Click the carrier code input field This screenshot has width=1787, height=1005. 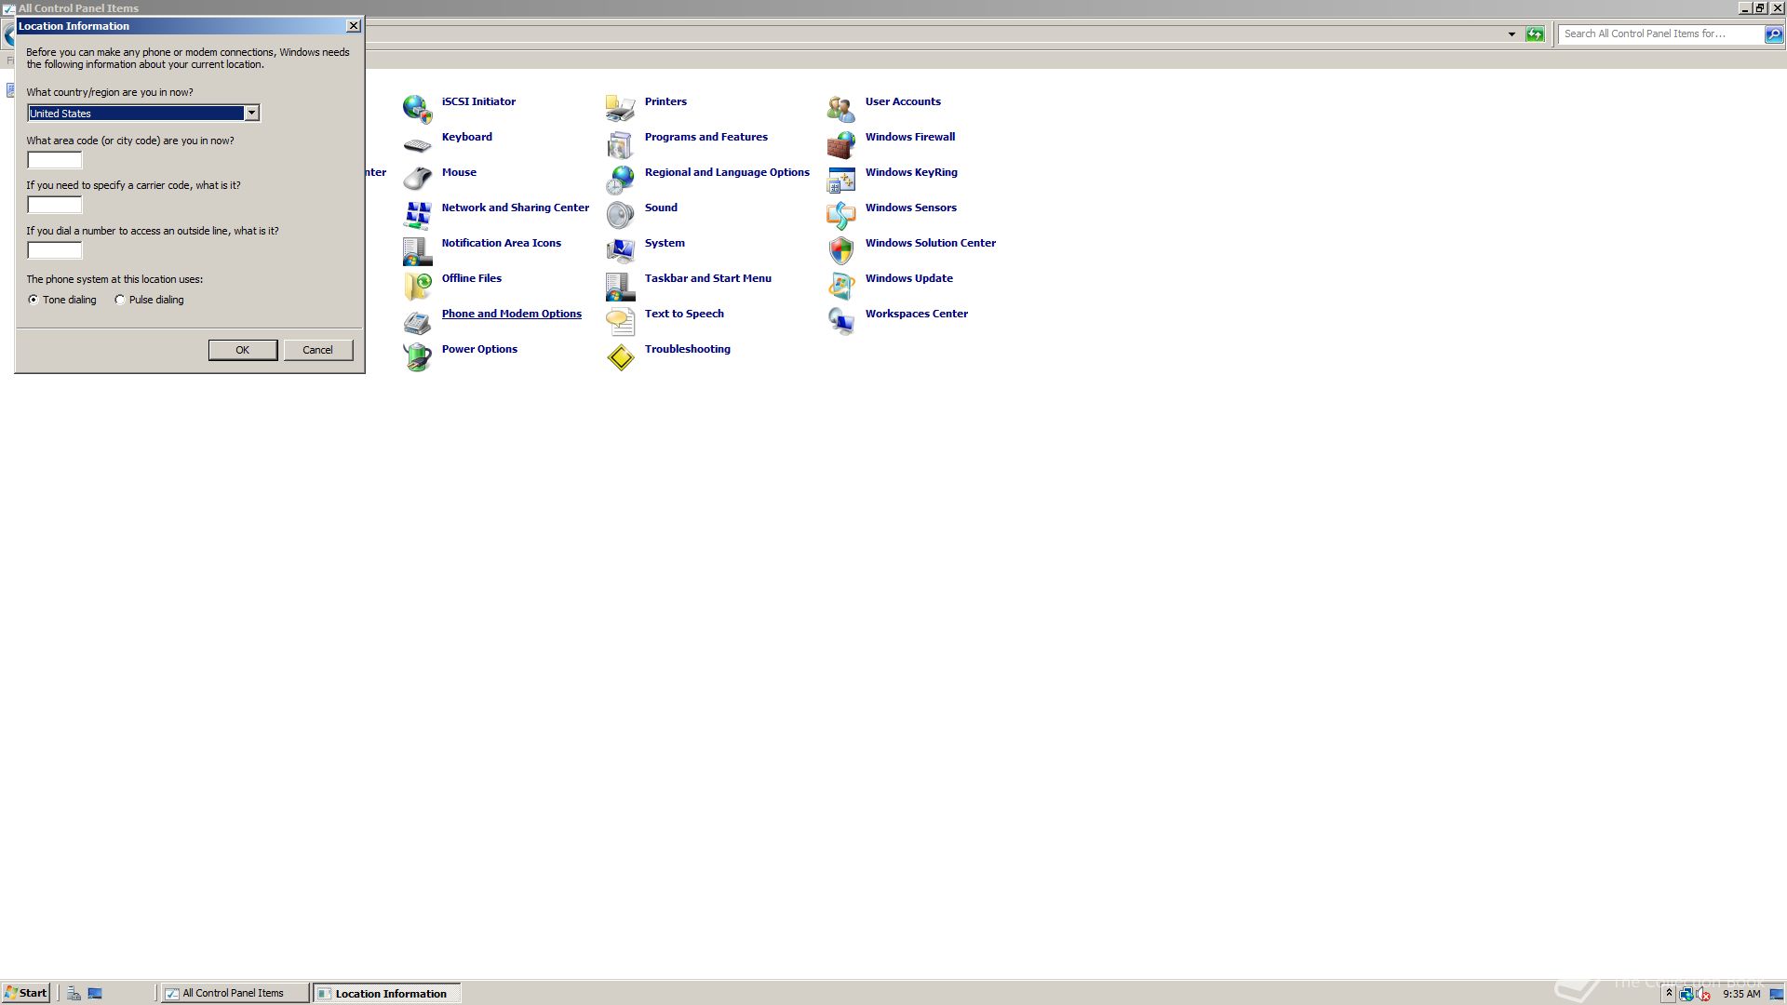tap(55, 205)
